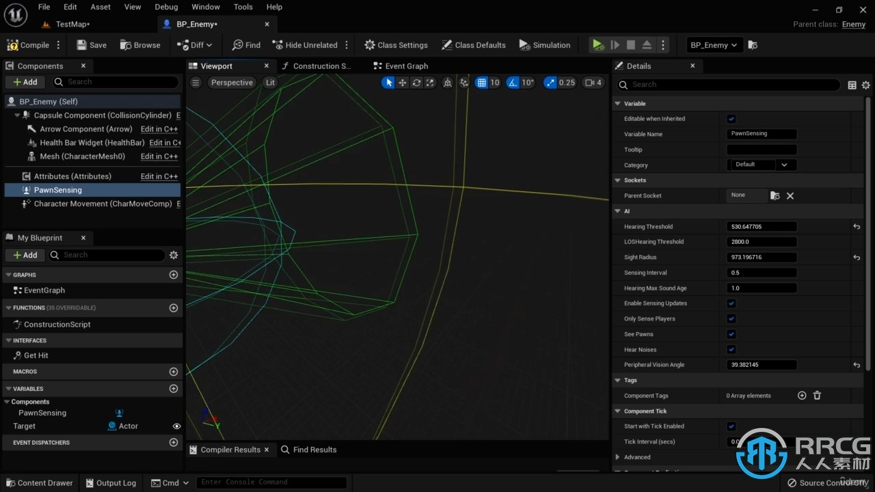Activate the rotate tool in viewport
Viewport: 875px width, 492px height.
pos(416,83)
